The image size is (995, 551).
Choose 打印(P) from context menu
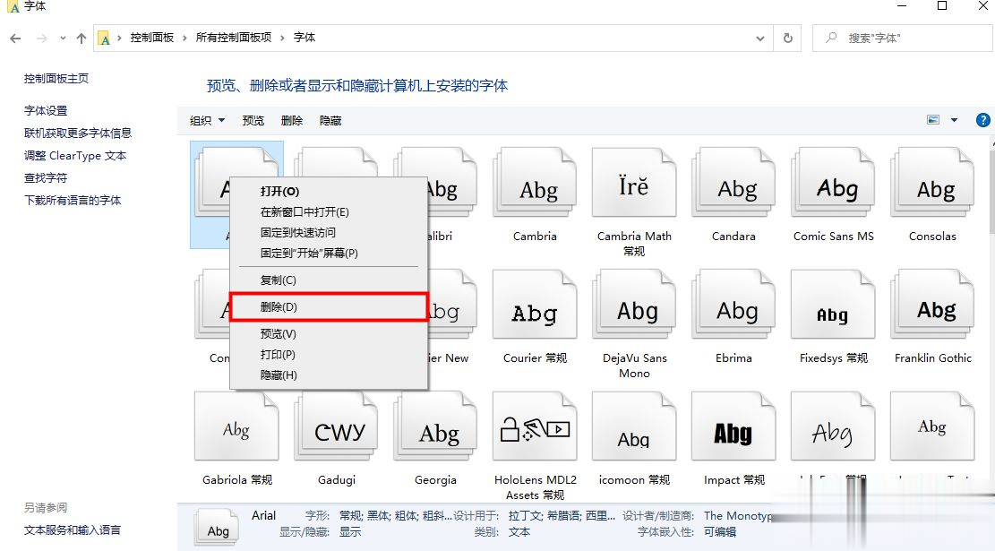coord(328,354)
